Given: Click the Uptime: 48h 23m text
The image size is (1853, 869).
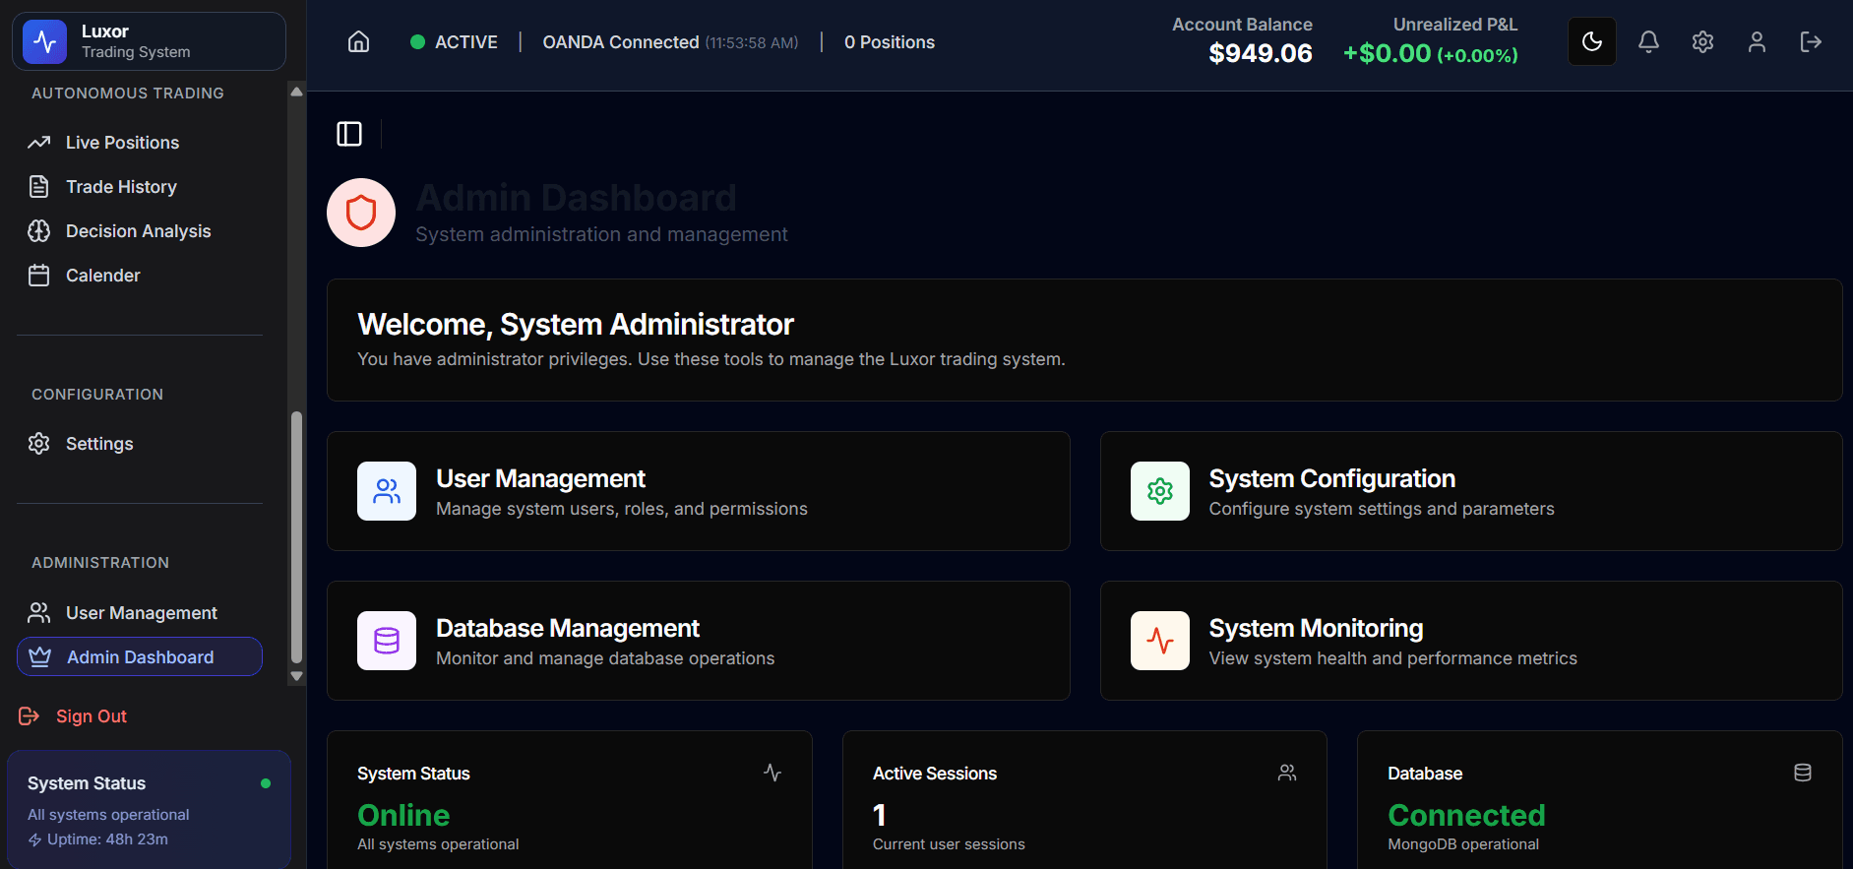Looking at the screenshot, I should [x=107, y=839].
